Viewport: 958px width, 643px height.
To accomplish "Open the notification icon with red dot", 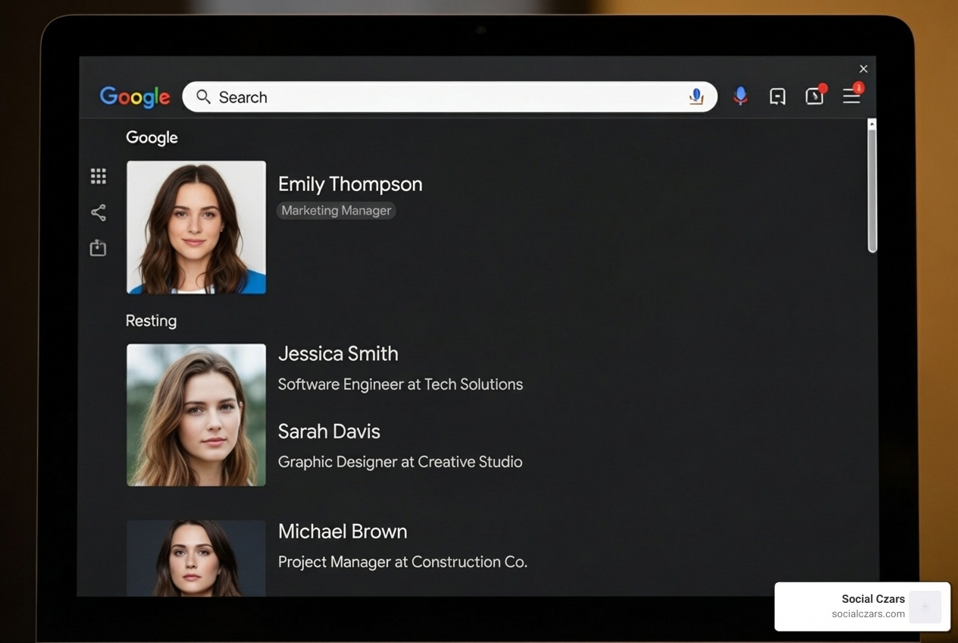I will [x=816, y=95].
